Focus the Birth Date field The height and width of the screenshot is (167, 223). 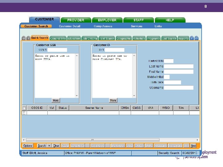coord(173,82)
